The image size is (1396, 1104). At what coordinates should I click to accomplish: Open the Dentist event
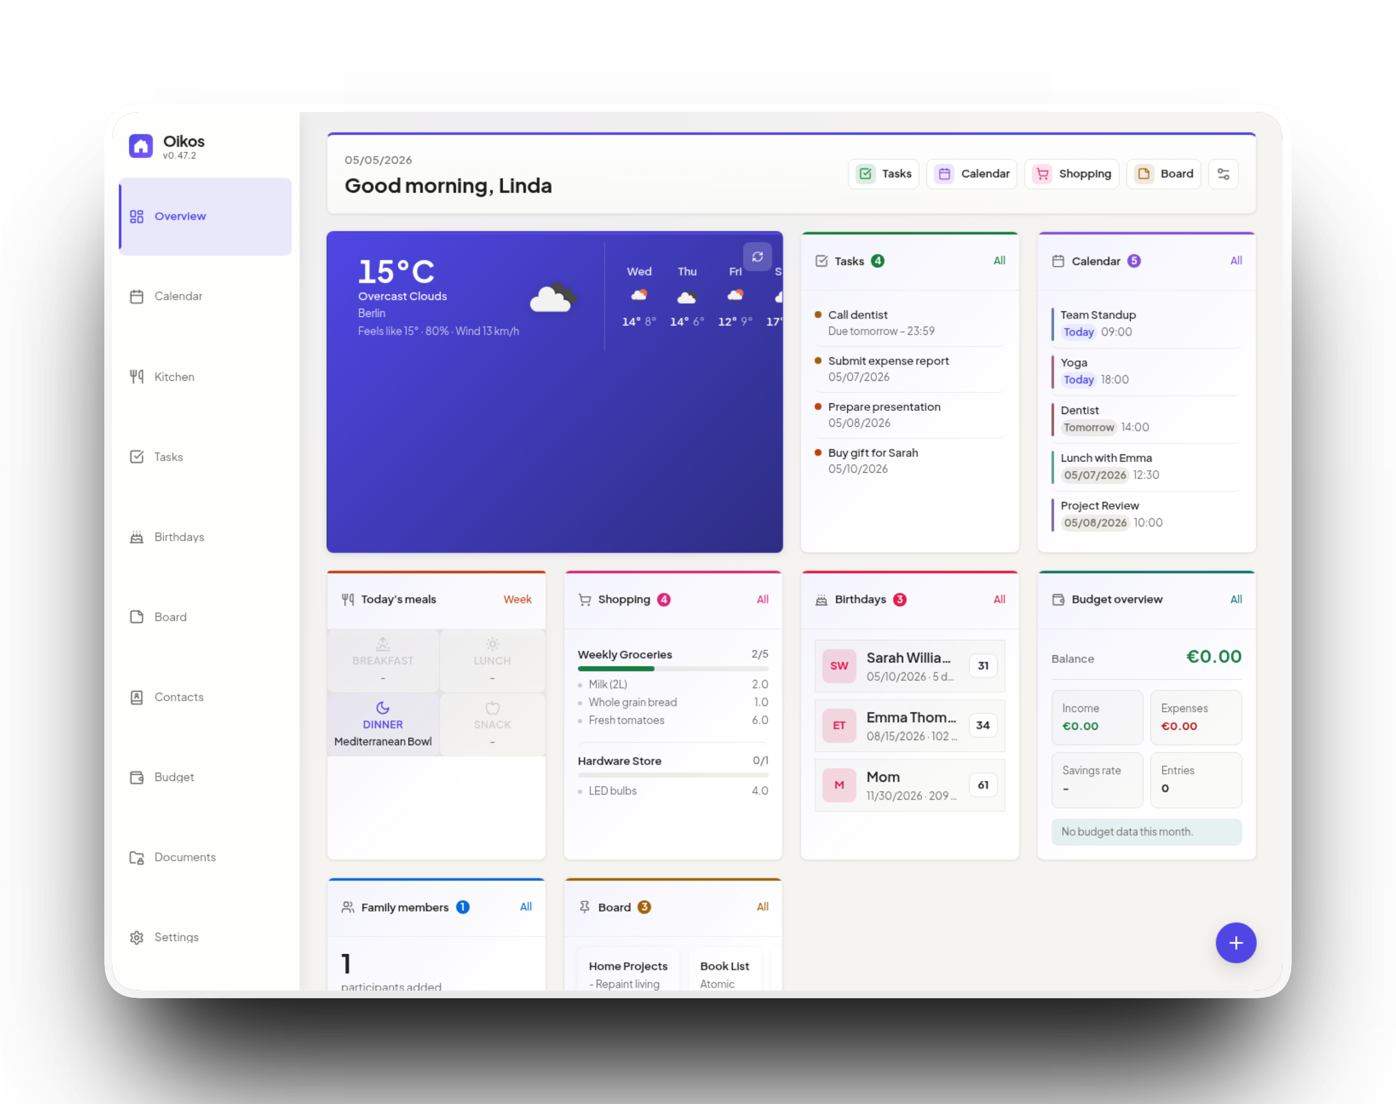(x=1146, y=420)
